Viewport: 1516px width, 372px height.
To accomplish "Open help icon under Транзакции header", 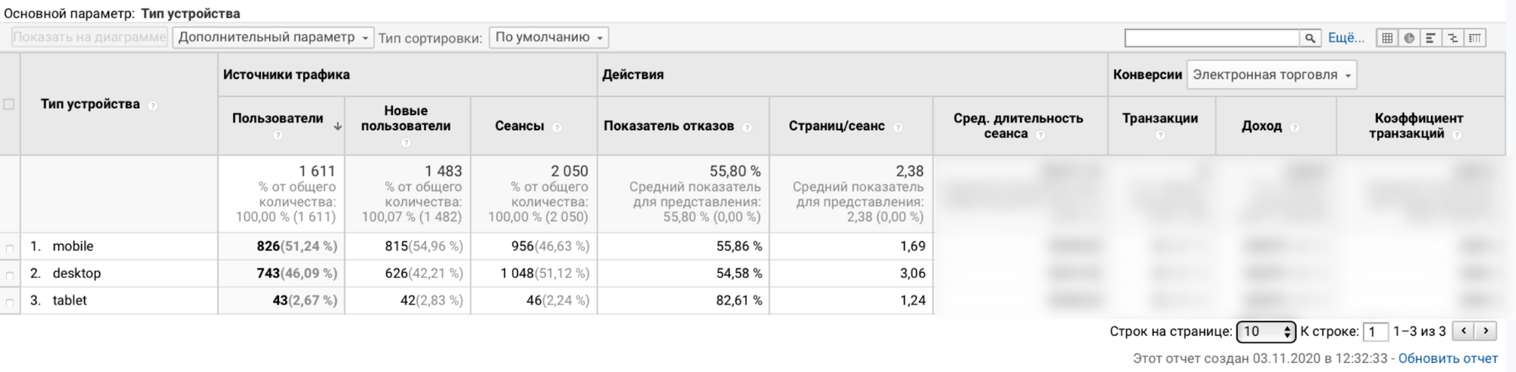I will [1160, 135].
